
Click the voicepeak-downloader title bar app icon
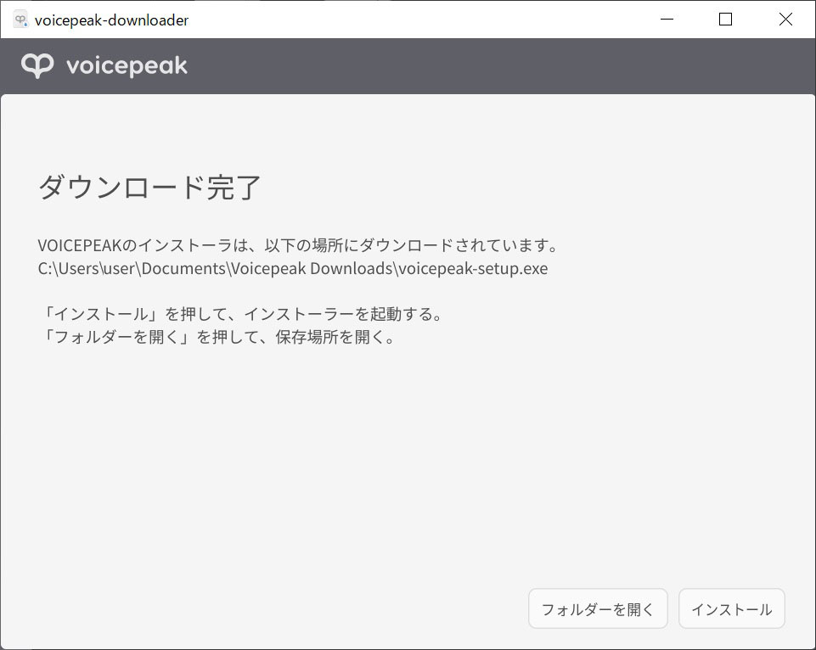(x=21, y=20)
